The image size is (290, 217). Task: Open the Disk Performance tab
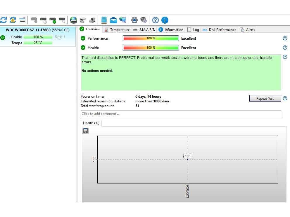219,30
